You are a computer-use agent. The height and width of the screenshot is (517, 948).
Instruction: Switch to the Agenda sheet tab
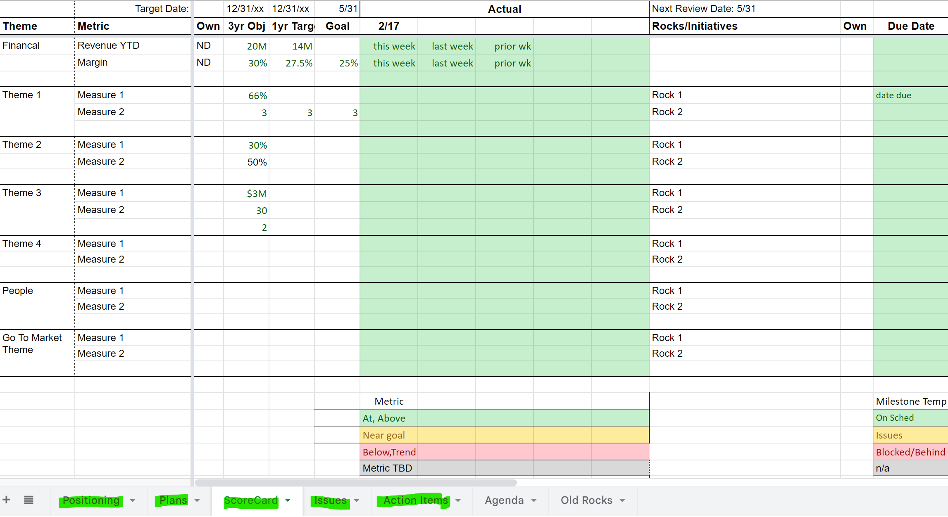coord(504,500)
